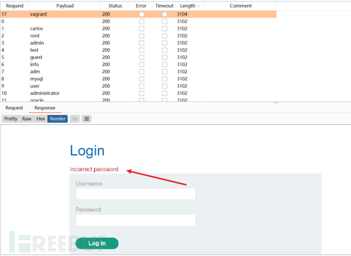The width and height of the screenshot is (351, 256).
Task: Switch to the Response tab
Action: [45, 108]
